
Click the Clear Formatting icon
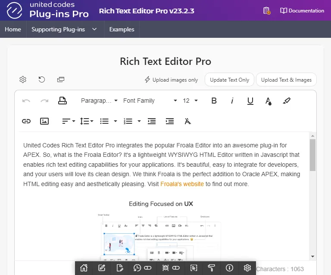tap(187, 121)
